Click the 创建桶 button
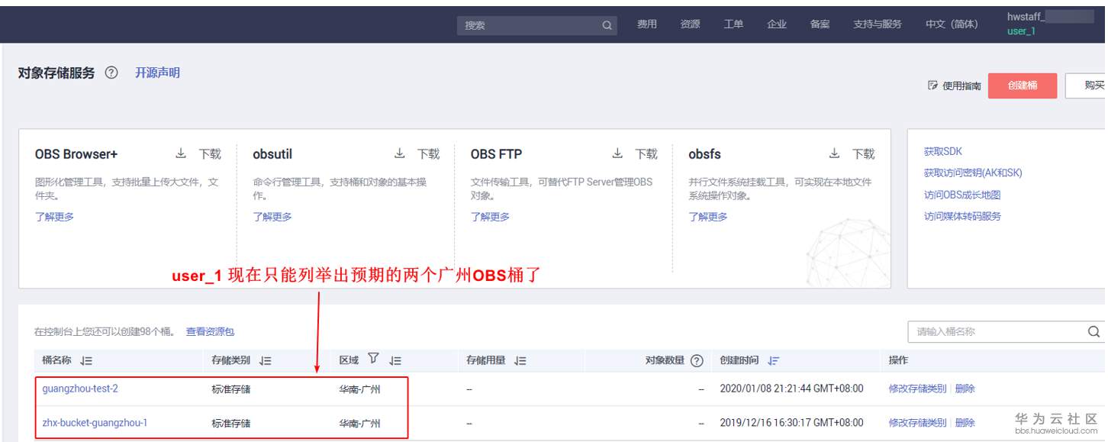Viewport: 1108px width, 442px height. (1023, 86)
